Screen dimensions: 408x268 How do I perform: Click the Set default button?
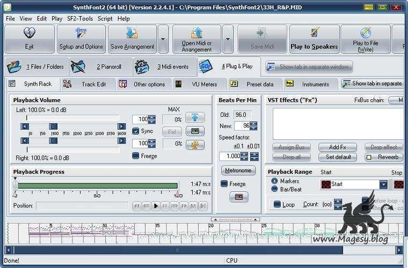pyautogui.click(x=338, y=157)
